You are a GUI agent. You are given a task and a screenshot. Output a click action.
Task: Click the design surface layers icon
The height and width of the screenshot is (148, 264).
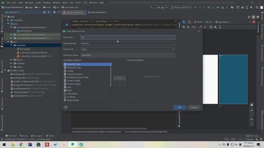[184, 22]
